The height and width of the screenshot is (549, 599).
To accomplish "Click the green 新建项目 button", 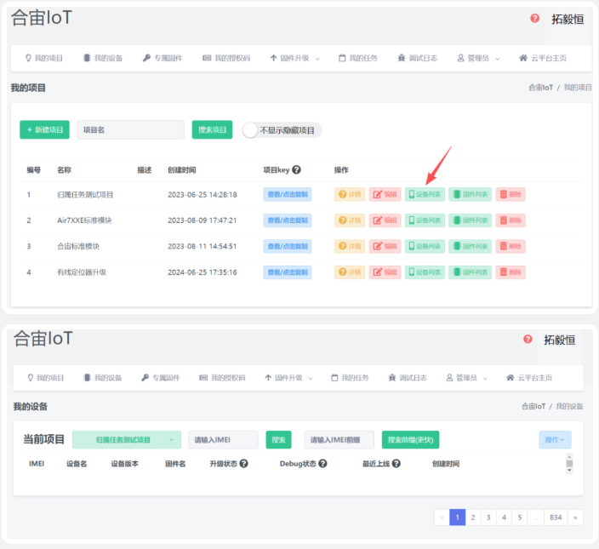I will point(45,130).
